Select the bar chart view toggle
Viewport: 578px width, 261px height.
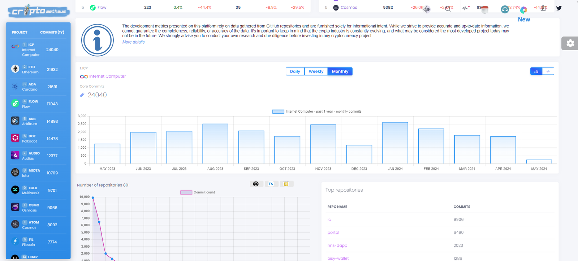tap(536, 71)
